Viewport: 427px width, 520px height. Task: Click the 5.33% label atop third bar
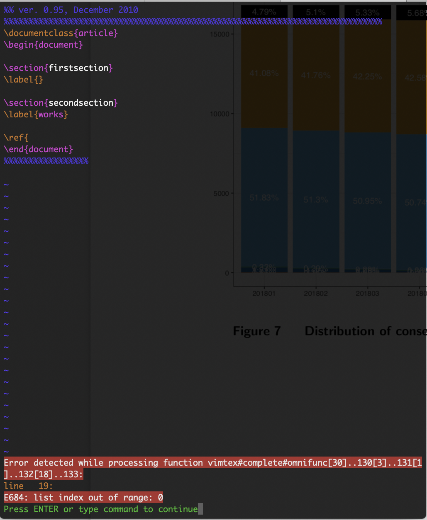368,14
